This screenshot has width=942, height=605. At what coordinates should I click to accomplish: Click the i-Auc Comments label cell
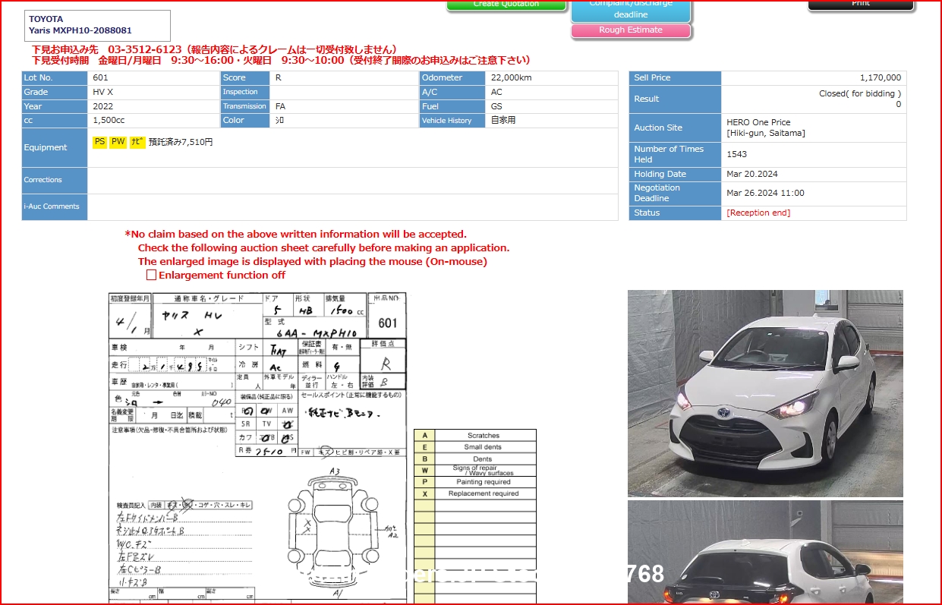55,206
